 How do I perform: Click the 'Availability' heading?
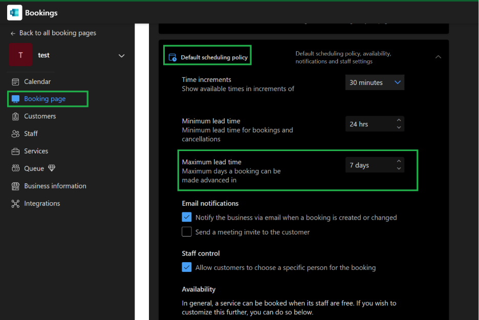[x=199, y=289]
